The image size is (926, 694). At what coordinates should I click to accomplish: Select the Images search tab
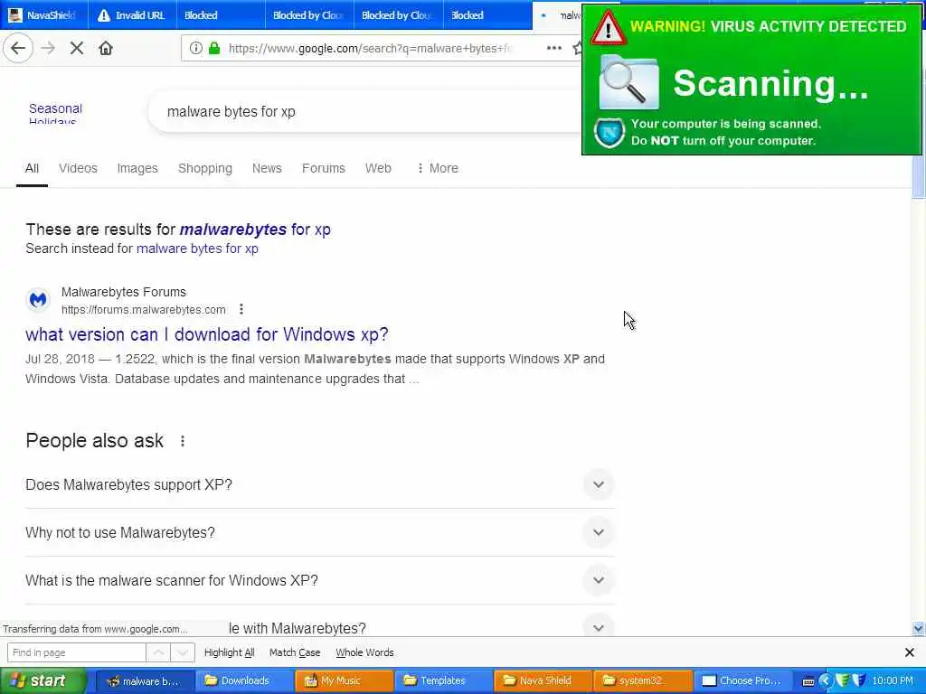tap(137, 168)
